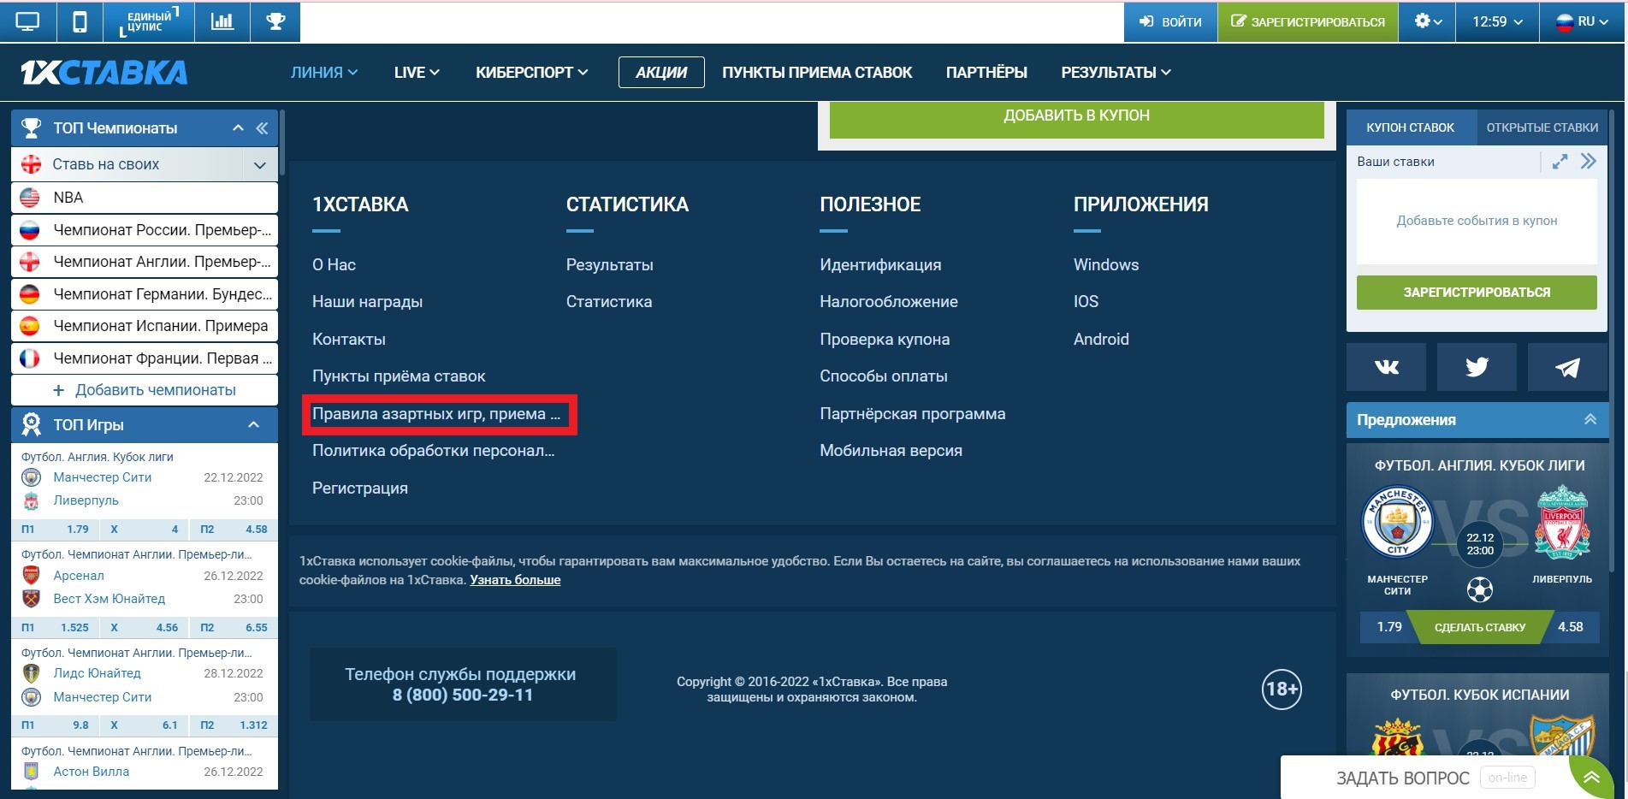Viewport: 1628px width, 799px height.
Task: Open ПУНКТЫ ПРИЕМА СТАВОК in the main menu
Action: (817, 73)
